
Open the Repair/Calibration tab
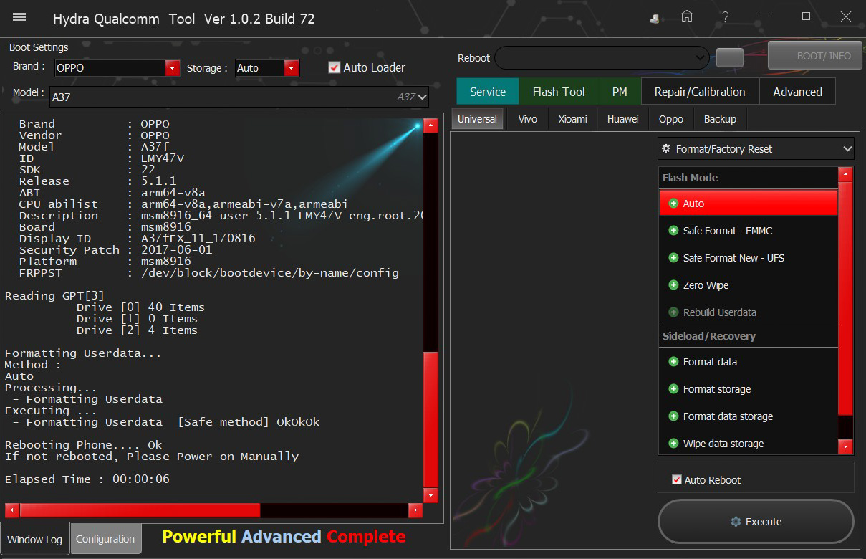coord(700,92)
